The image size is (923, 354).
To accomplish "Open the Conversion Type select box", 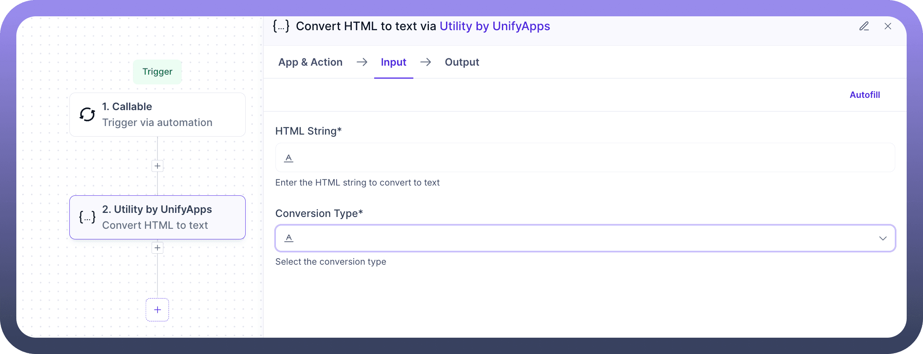I will pos(571,238).
